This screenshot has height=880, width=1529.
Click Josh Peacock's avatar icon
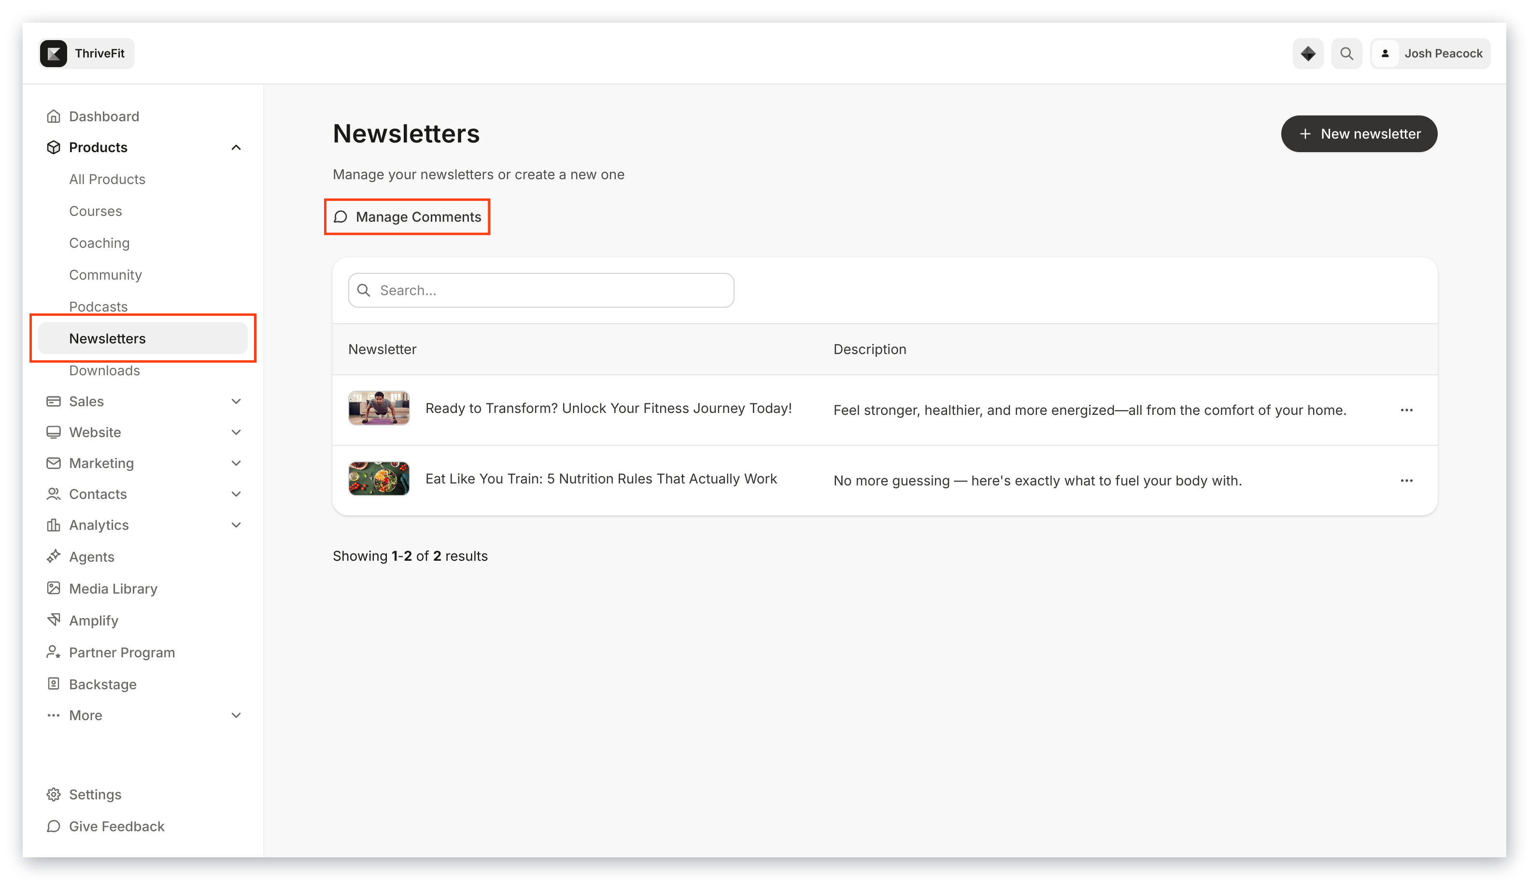click(1385, 54)
